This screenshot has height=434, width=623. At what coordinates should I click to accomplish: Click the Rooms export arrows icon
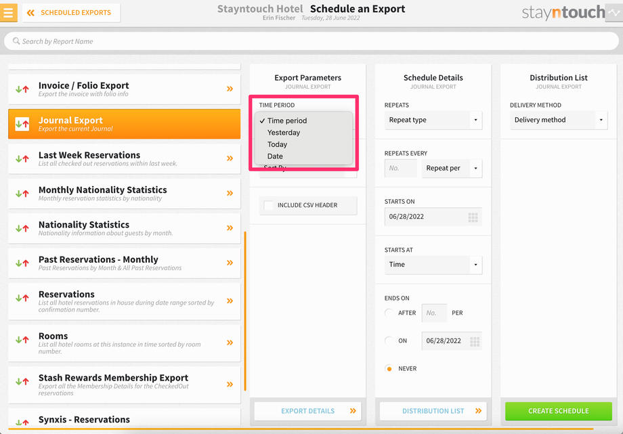tap(22, 340)
